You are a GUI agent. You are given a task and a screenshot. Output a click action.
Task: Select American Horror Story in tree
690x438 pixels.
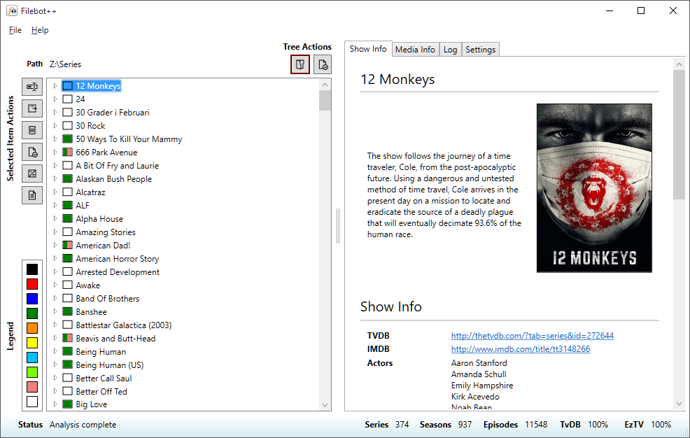point(117,259)
